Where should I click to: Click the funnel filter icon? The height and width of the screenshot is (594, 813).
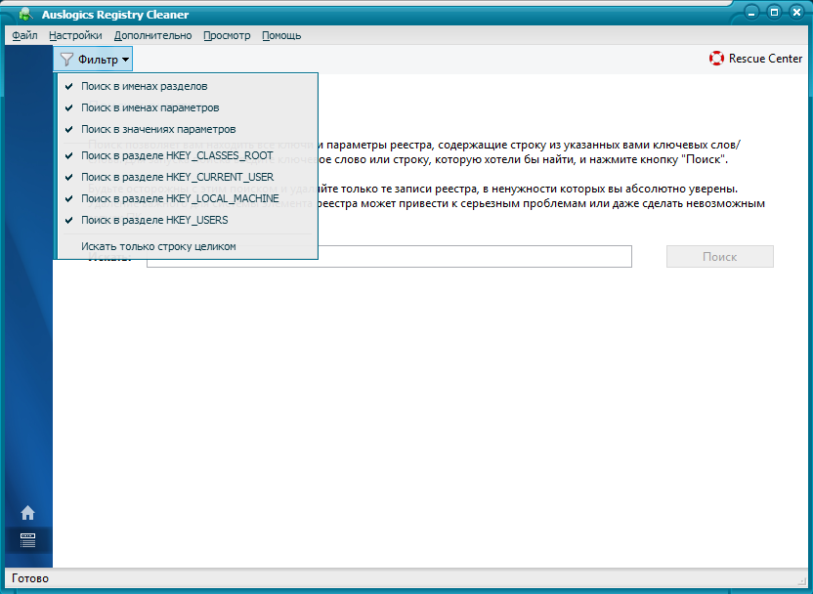pos(66,60)
